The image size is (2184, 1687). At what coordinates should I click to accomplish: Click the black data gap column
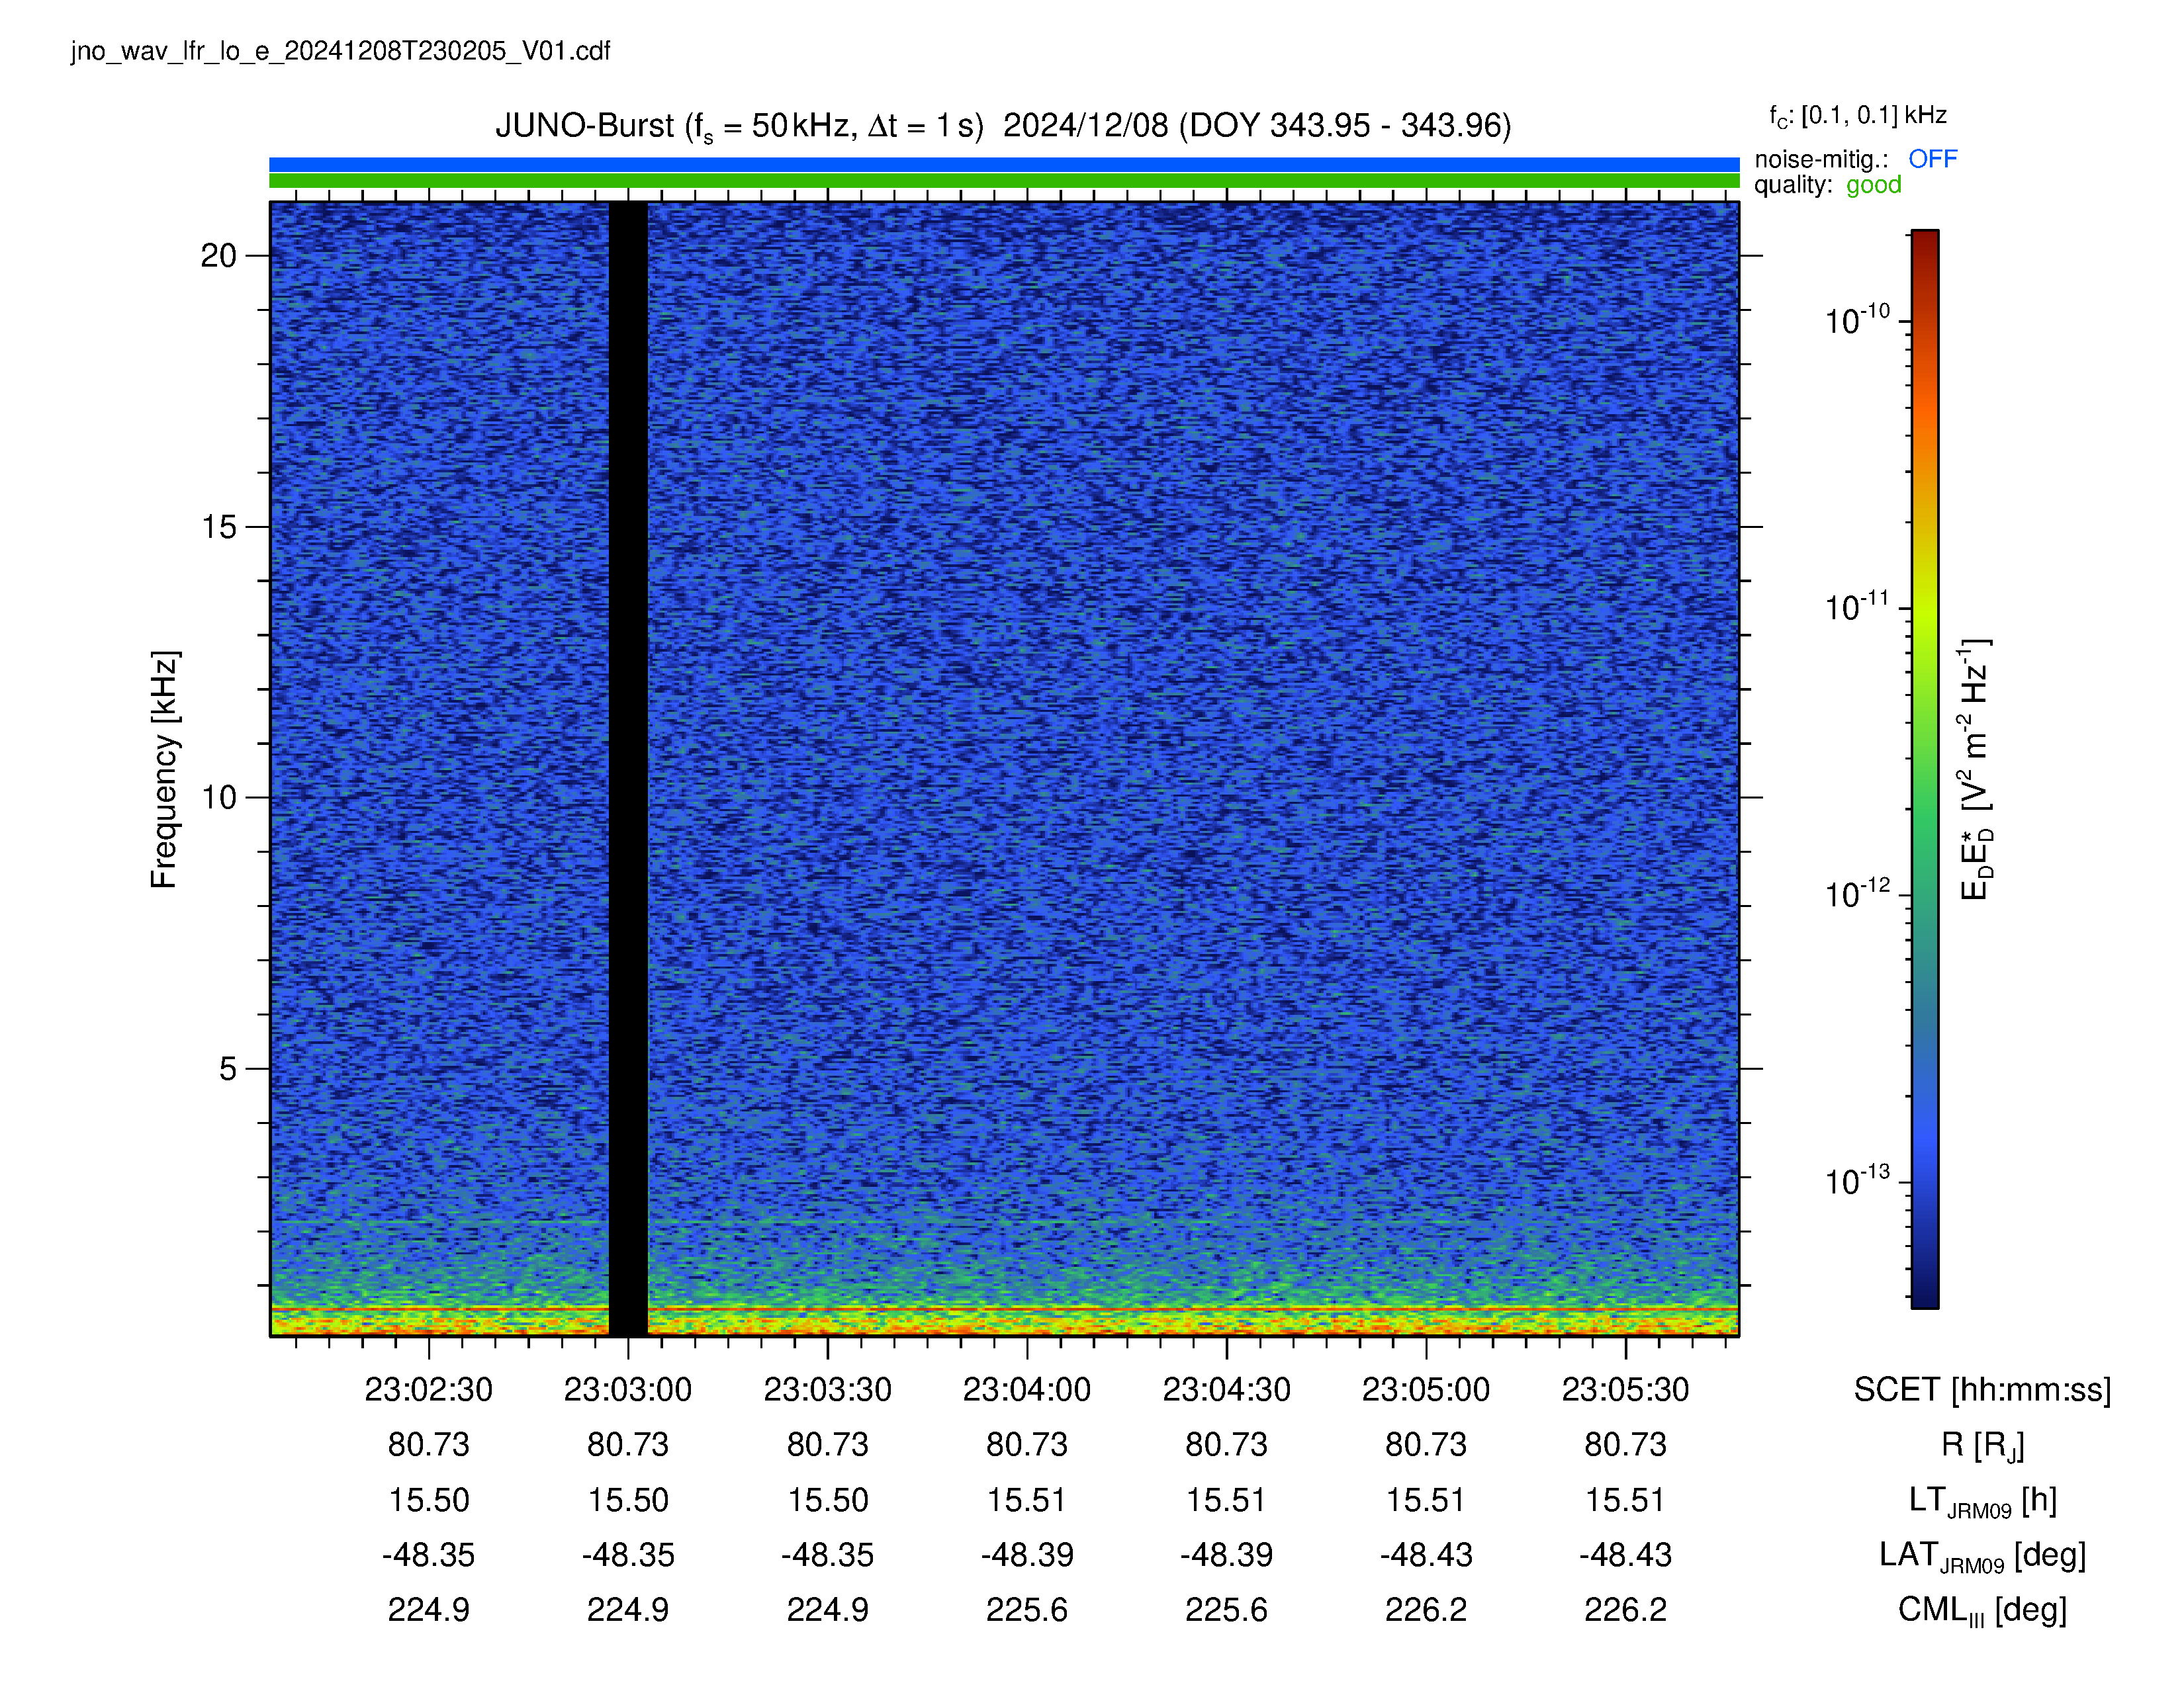point(628,769)
